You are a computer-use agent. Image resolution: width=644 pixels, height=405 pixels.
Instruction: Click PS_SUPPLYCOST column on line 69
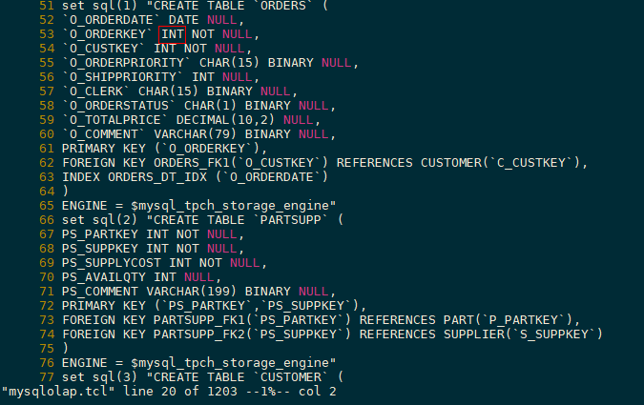tap(112, 263)
